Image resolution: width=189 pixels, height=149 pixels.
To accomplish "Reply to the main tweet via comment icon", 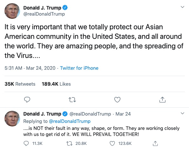I will (x=27, y=100).
